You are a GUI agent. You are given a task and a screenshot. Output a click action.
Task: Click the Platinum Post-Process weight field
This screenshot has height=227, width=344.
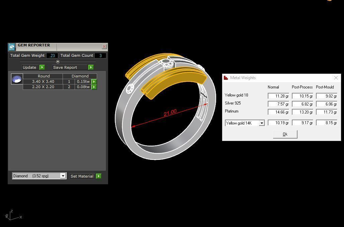pyautogui.click(x=302, y=112)
